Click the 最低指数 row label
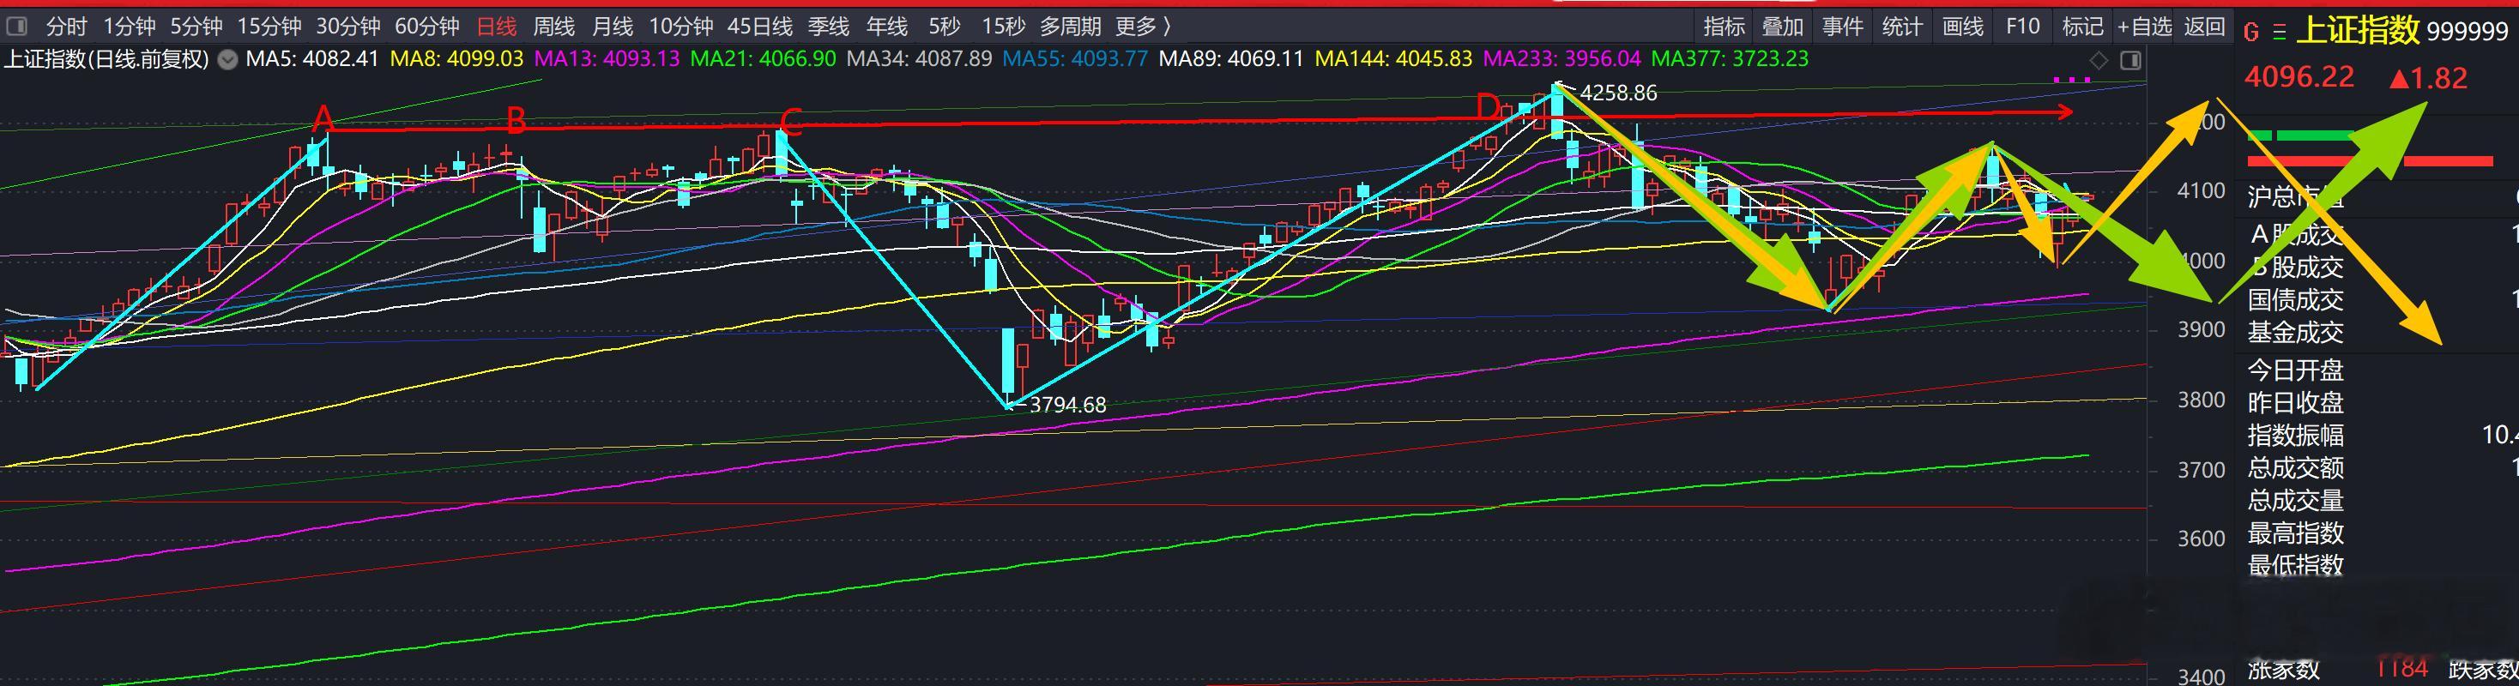The width and height of the screenshot is (2519, 686). click(2295, 565)
